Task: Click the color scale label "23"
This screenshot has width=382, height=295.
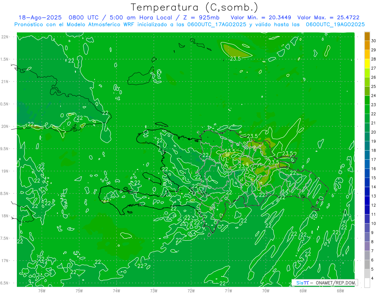Action: click(374, 105)
